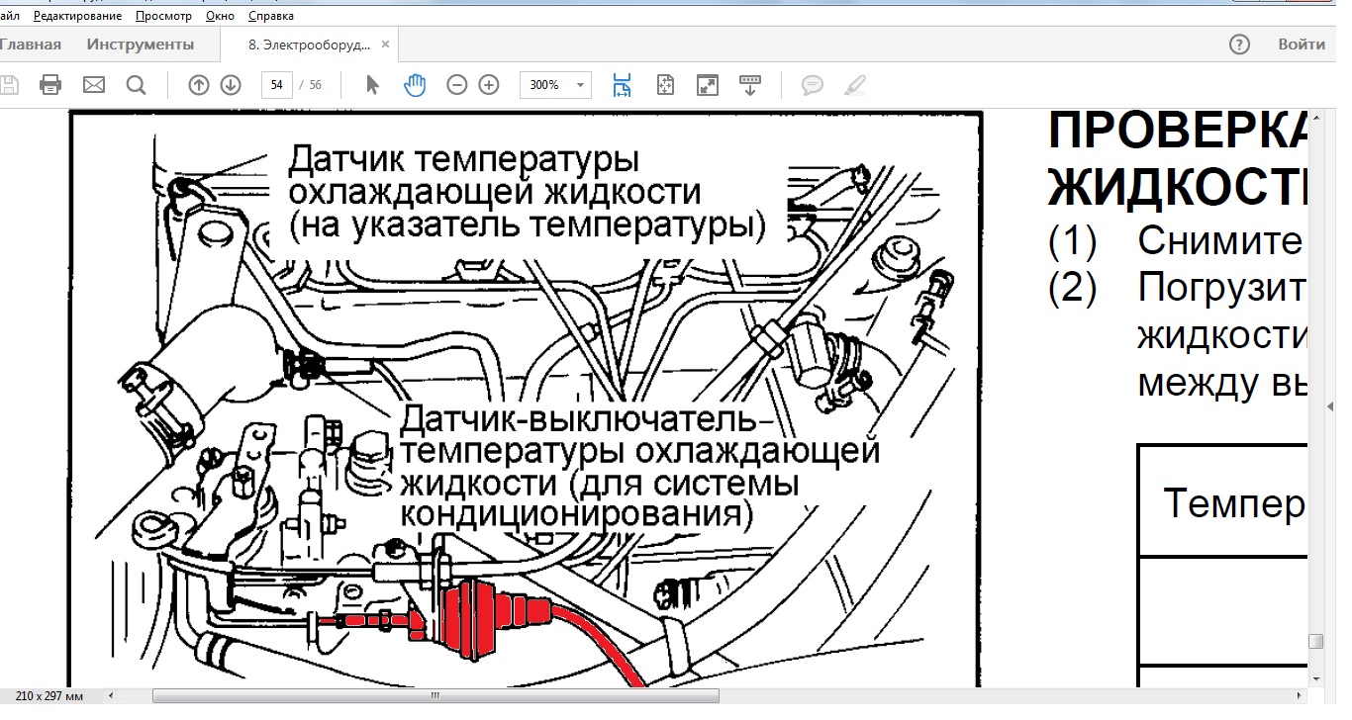Toggle Fit to width scrolling mode

point(622,85)
